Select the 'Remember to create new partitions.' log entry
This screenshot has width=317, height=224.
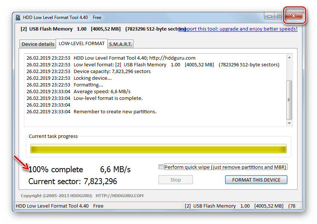click(x=115, y=112)
